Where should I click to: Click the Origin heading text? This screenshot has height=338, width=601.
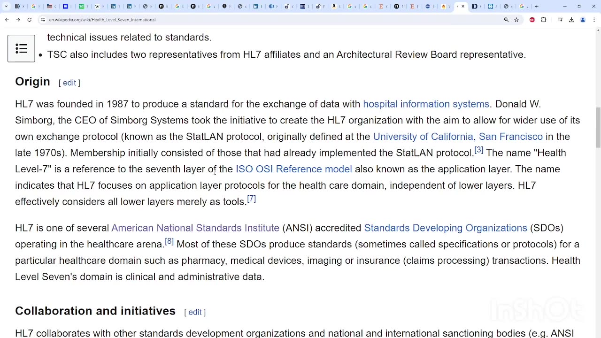click(32, 82)
